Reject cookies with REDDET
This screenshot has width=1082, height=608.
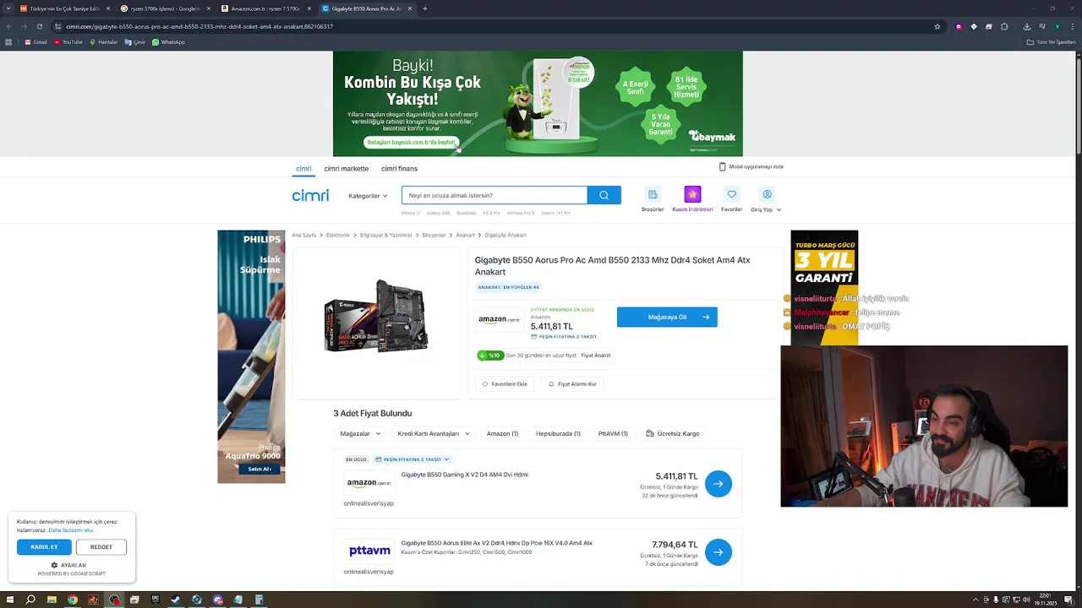[x=101, y=547]
